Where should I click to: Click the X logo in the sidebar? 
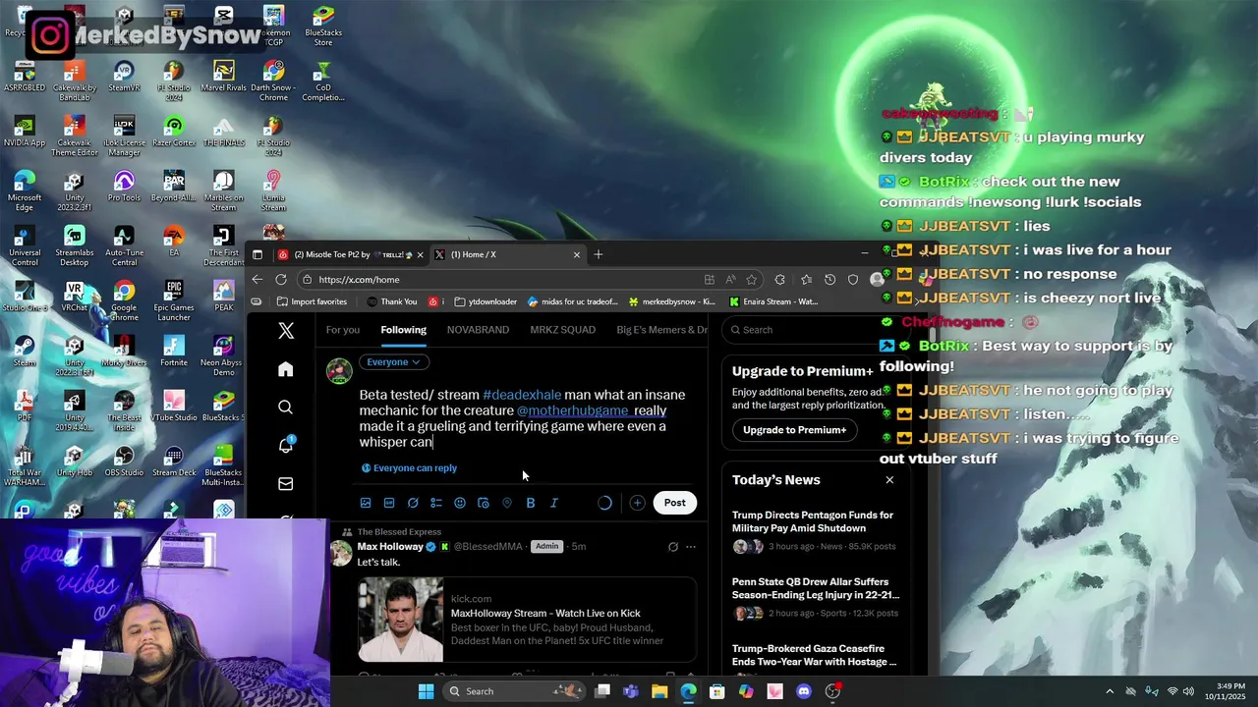point(286,331)
